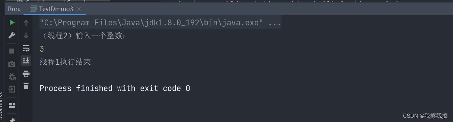Toggle soft-wrap for console output
453x122 pixels.
tap(26, 48)
